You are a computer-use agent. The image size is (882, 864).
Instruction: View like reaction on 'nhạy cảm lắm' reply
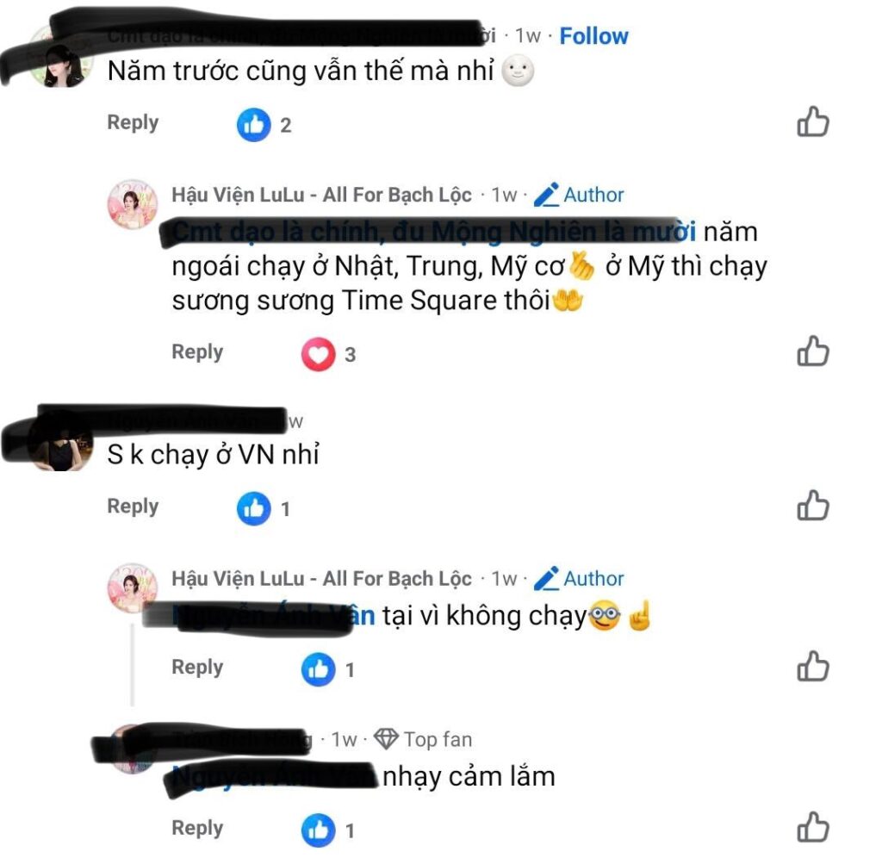click(328, 830)
